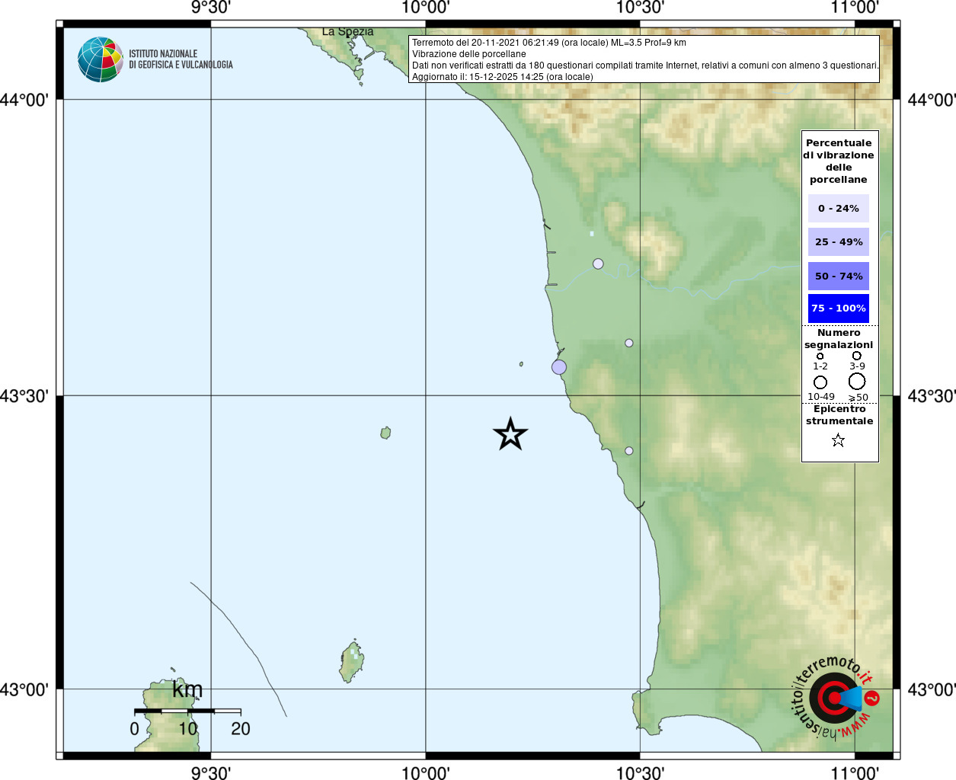The width and height of the screenshot is (956, 780).
Task: Click the km scale bar
Action: click(x=187, y=711)
